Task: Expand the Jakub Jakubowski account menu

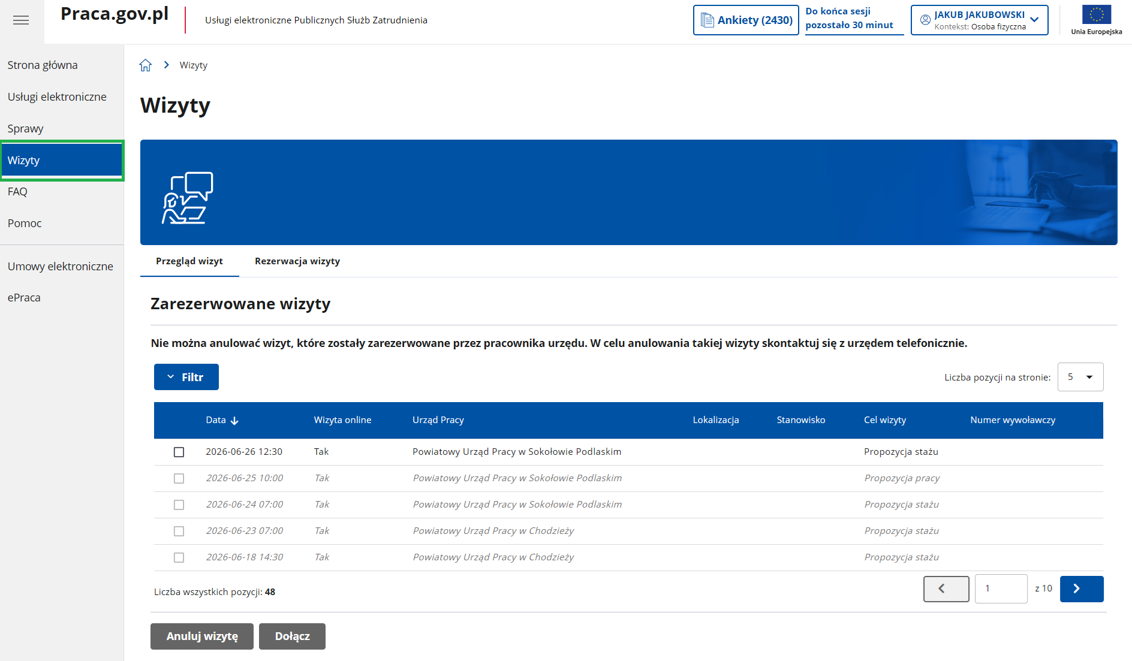Action: 980,20
